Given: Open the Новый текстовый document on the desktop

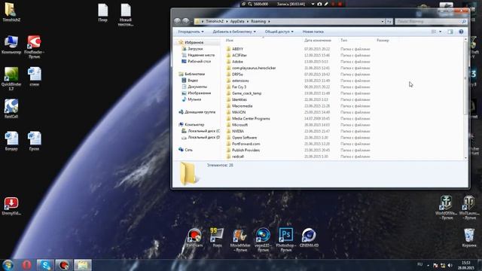Looking at the screenshot, I should pos(126,14).
